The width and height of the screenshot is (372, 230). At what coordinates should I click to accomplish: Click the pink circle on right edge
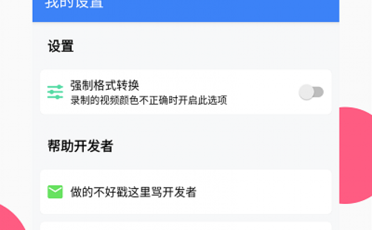pyautogui.click(x=356, y=155)
